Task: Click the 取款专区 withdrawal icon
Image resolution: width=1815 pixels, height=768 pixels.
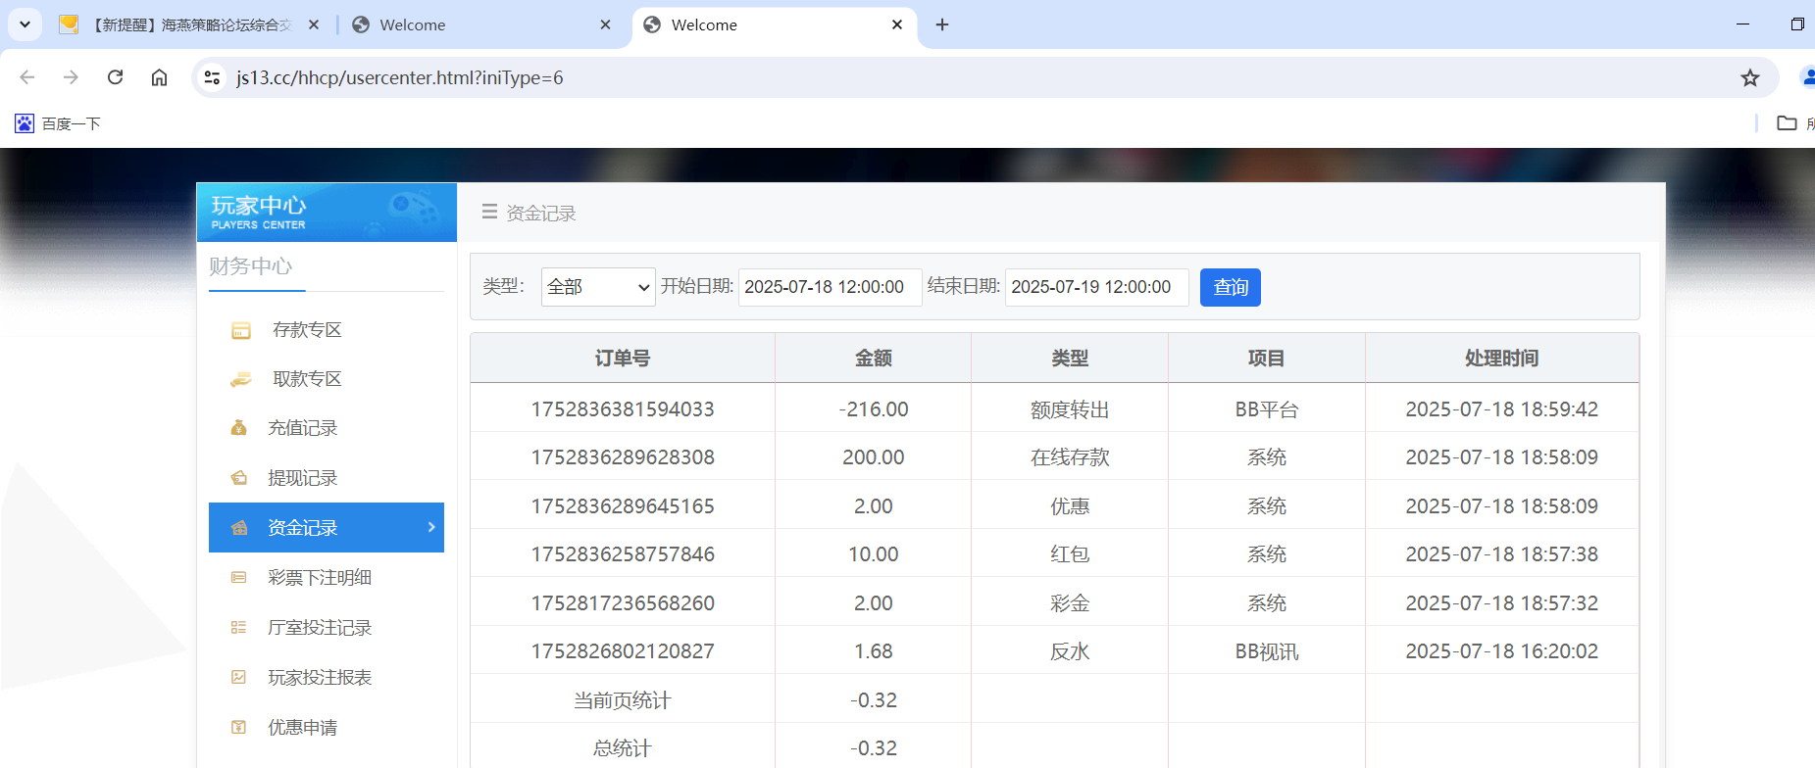Action: [x=240, y=380]
